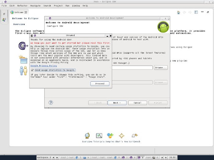Open window menu icon of the Unnamed dialog
The width and height of the screenshot is (214, 160).
tap(32, 36)
